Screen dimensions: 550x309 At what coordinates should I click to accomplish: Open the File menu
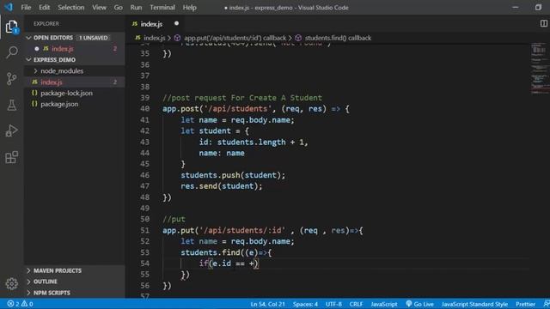pos(26,8)
